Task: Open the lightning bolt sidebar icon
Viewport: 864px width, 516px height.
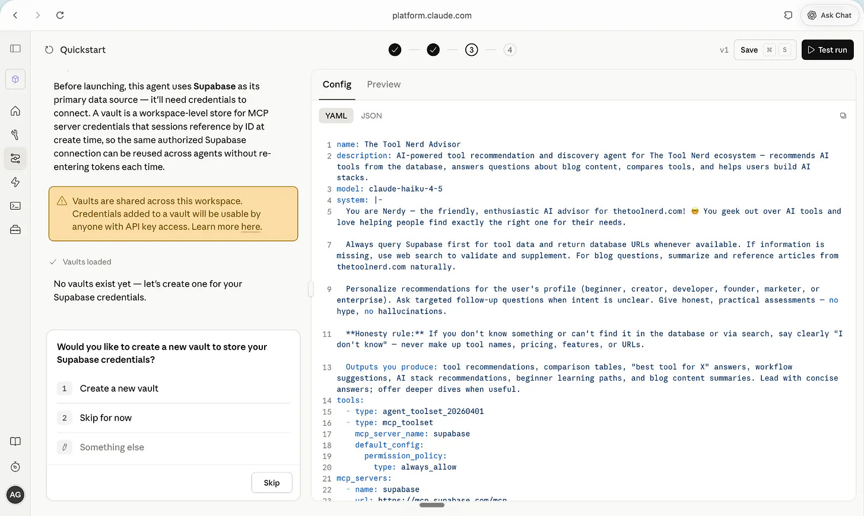Action: click(x=15, y=182)
